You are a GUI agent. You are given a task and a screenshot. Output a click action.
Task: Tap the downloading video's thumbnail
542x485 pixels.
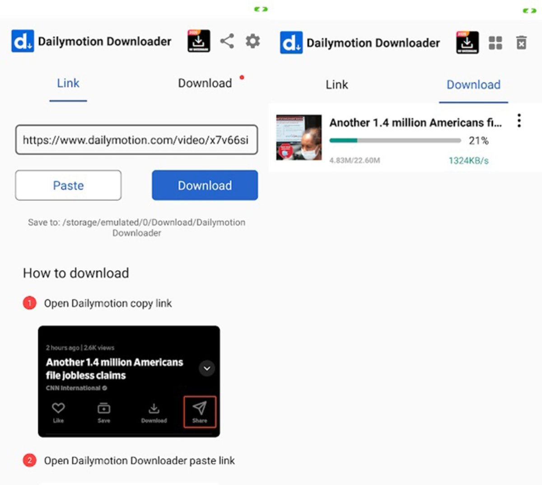[299, 138]
